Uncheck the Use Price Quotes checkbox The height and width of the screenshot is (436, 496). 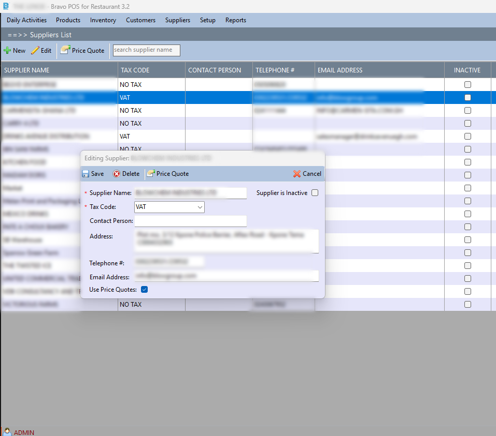point(145,290)
